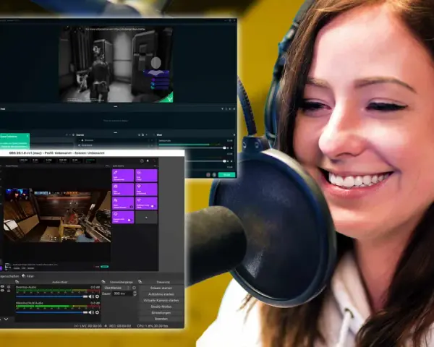The width and height of the screenshot is (434, 347).
Task: Open first Streamlabs mixer channel settings
Action: tap(231, 148)
